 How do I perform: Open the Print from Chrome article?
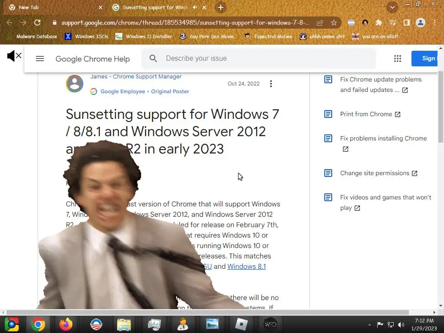click(366, 114)
